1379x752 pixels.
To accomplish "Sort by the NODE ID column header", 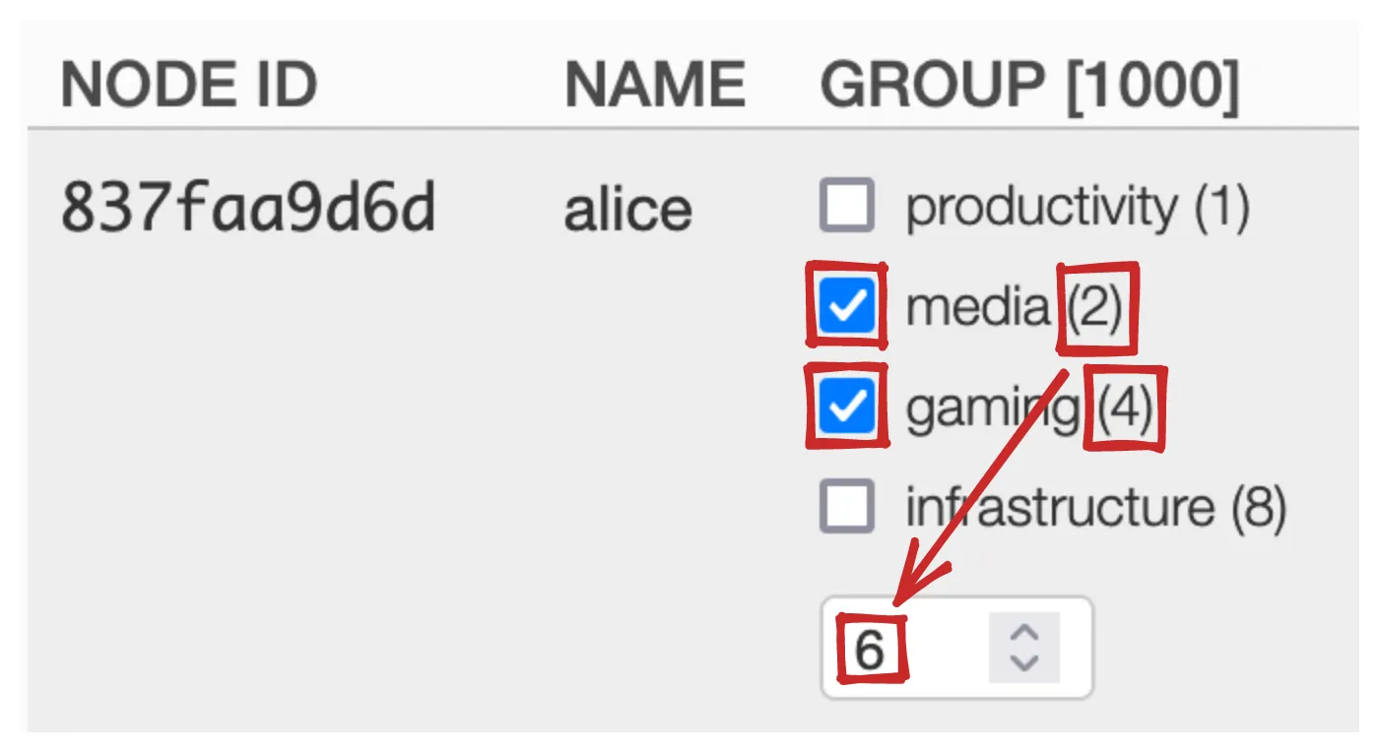I will [x=189, y=86].
